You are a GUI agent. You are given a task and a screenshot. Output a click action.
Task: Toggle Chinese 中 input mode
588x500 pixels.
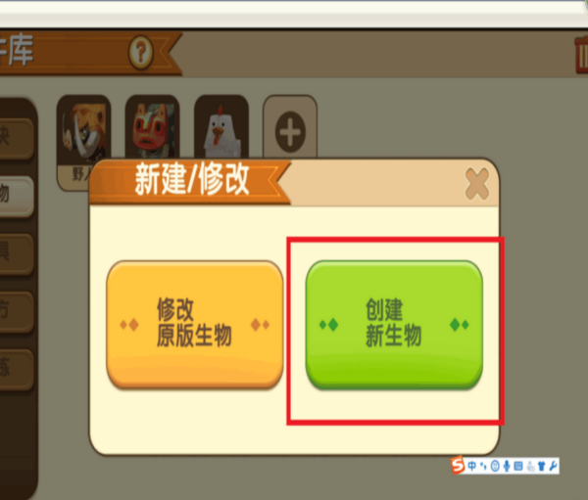[x=472, y=466]
